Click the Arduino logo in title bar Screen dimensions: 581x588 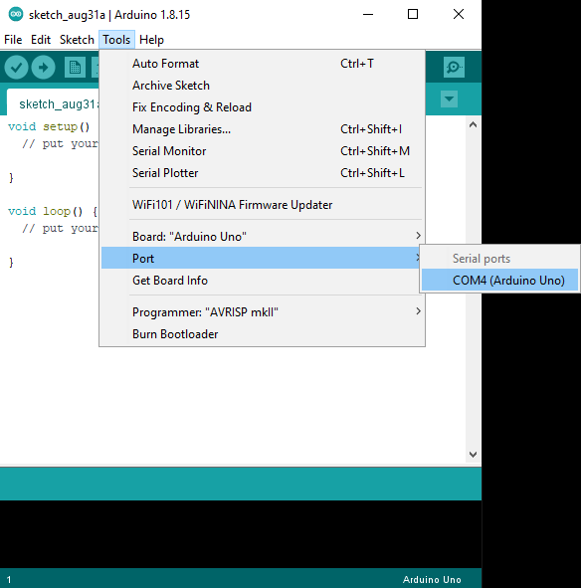click(15, 14)
